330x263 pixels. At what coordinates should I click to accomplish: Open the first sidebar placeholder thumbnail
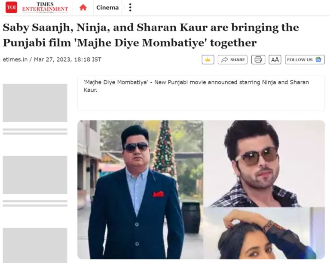35,103
